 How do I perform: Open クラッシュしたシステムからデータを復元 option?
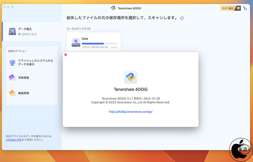click(32, 62)
